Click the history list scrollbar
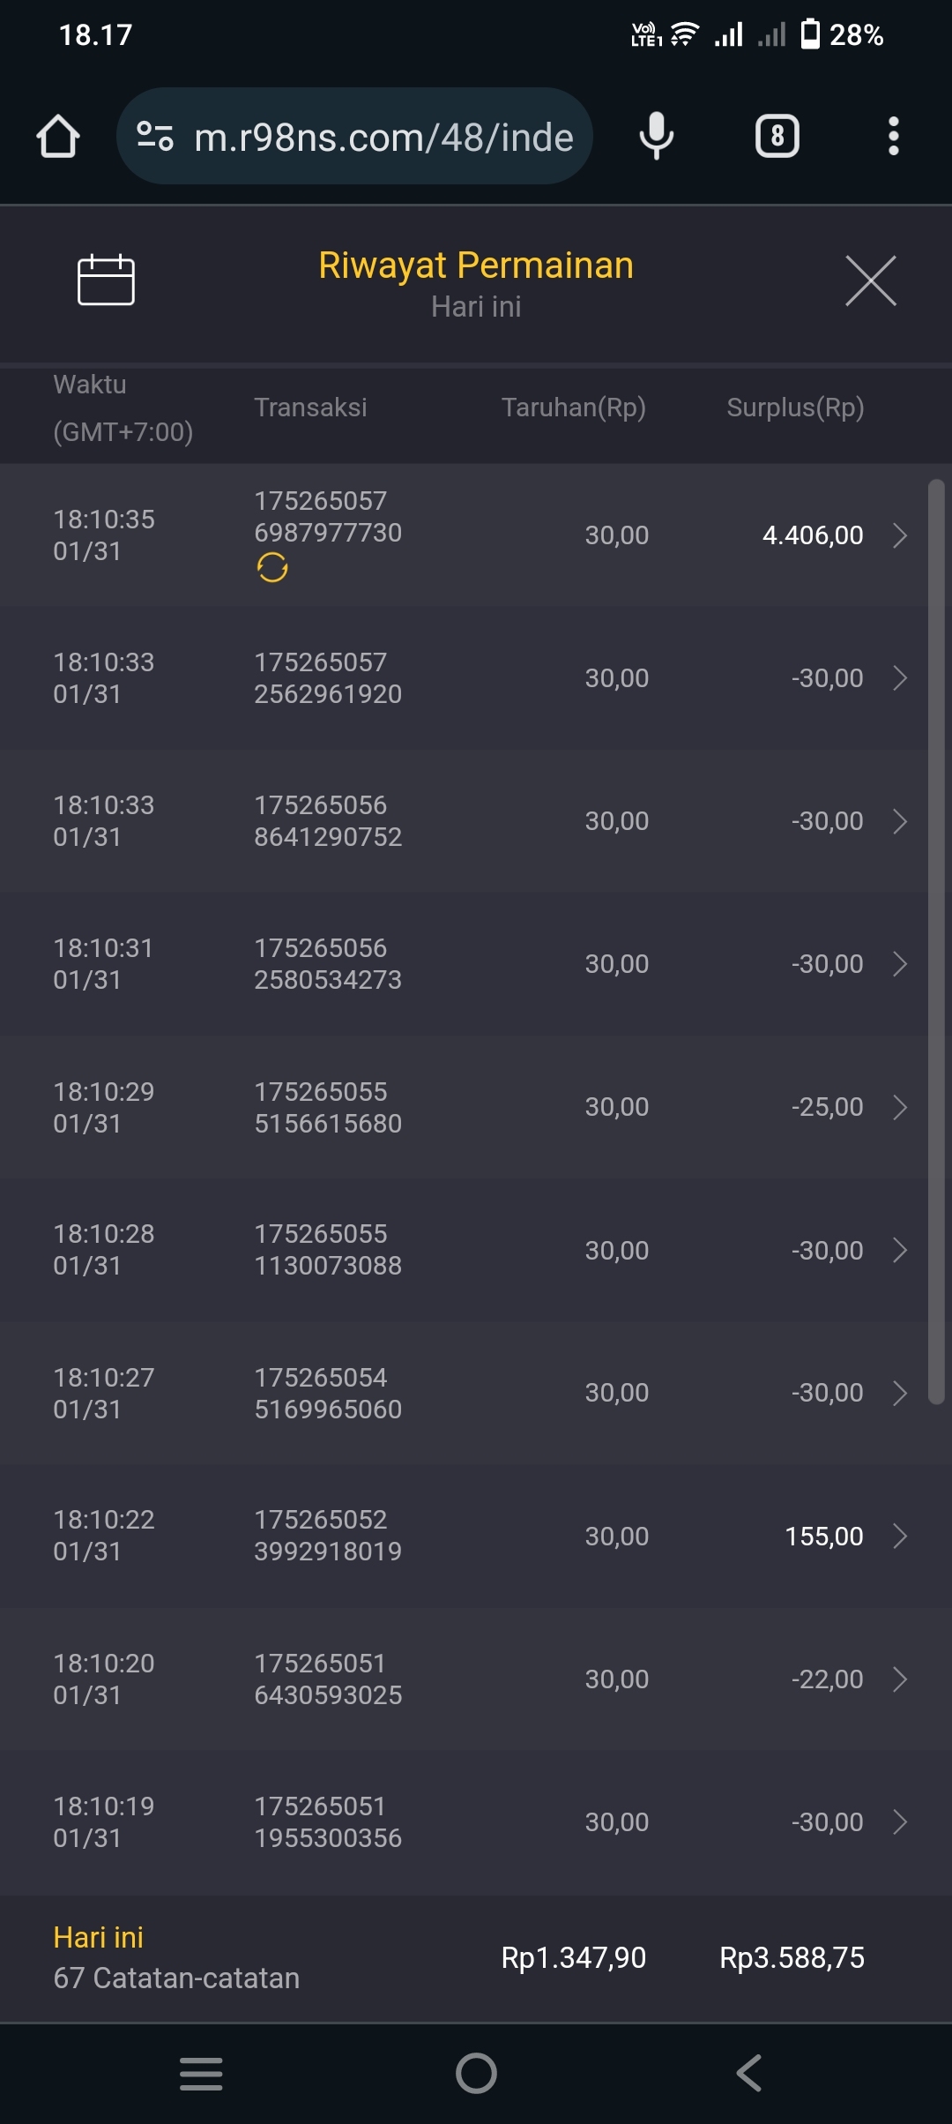 936,941
